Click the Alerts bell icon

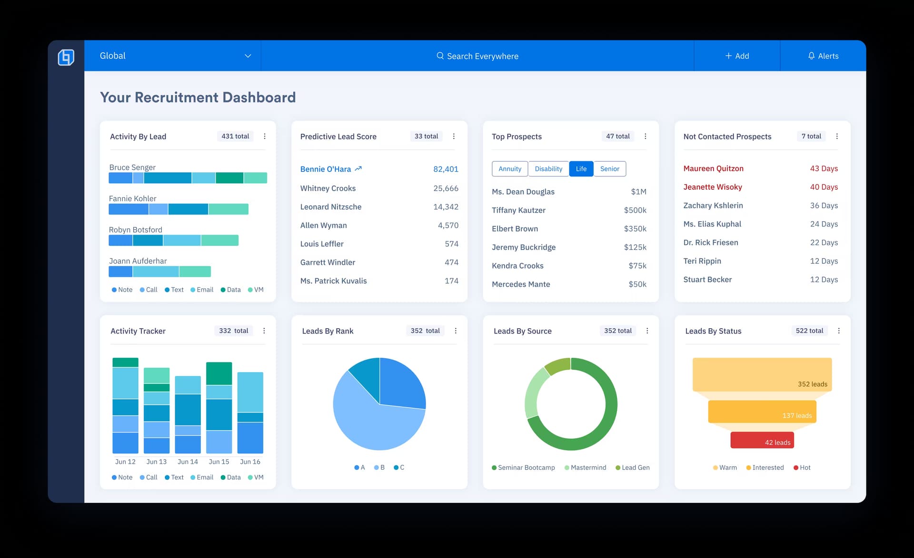pos(811,56)
